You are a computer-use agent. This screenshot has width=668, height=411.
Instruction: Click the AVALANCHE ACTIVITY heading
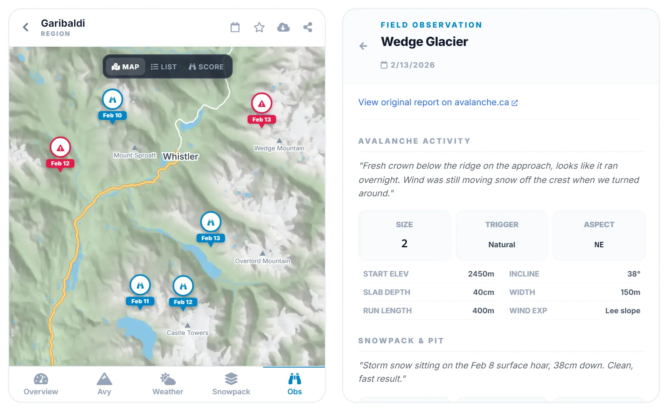coord(415,141)
